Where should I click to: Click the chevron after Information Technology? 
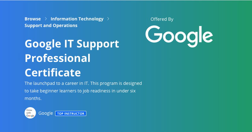click(x=108, y=19)
